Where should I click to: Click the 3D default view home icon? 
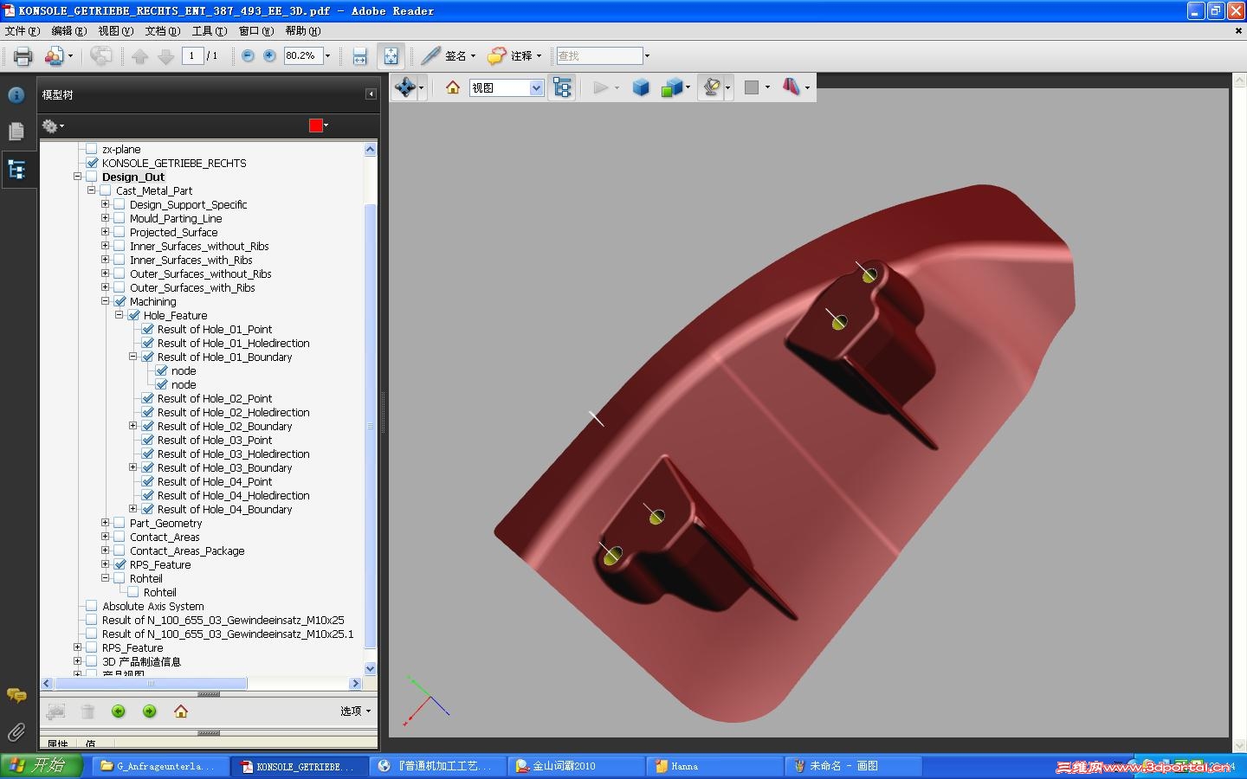[452, 87]
